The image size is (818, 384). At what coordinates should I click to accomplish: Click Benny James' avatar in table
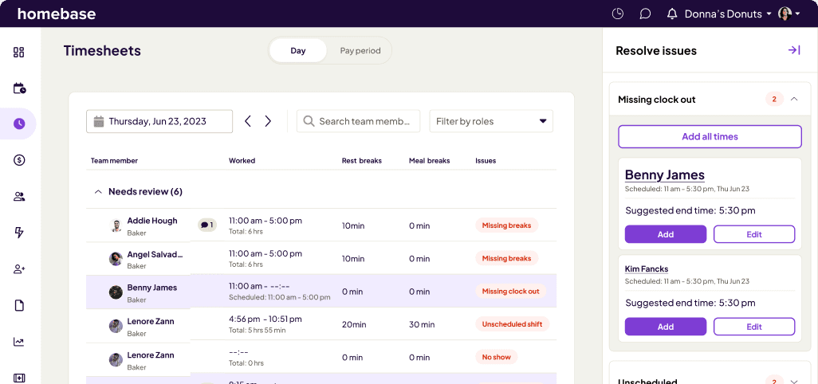(x=116, y=292)
